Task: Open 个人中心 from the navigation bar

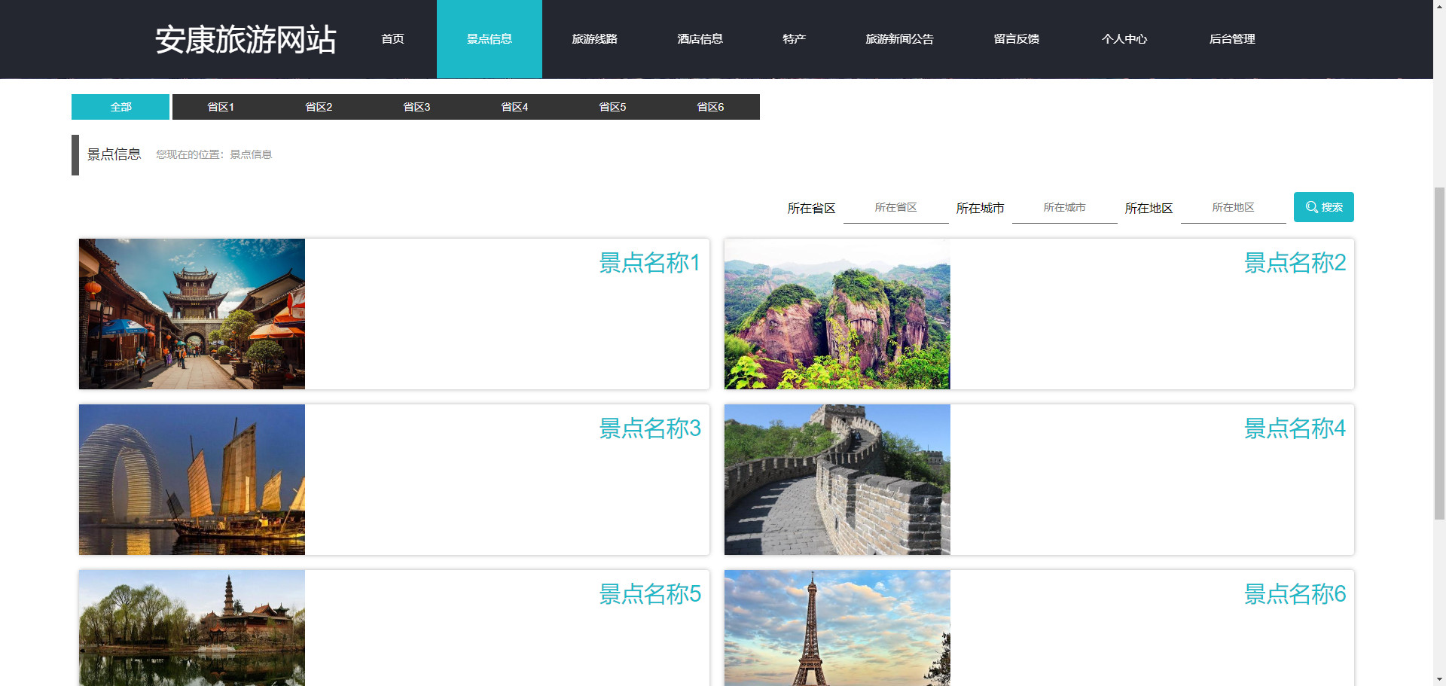Action: point(1124,39)
